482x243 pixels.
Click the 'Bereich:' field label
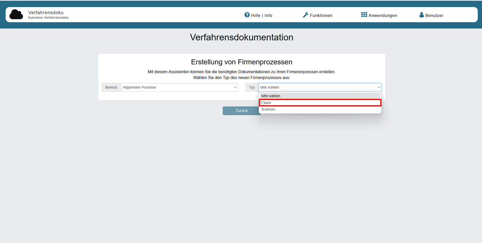(x=112, y=87)
